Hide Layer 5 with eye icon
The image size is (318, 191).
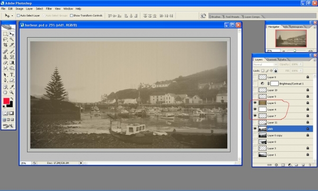pos(255,103)
